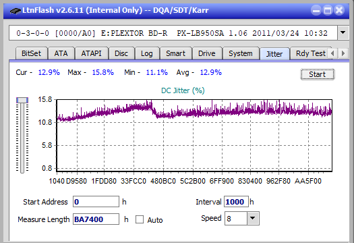This screenshot has width=354, height=243.
Task: Open the ATAPI tab
Action: pos(91,53)
